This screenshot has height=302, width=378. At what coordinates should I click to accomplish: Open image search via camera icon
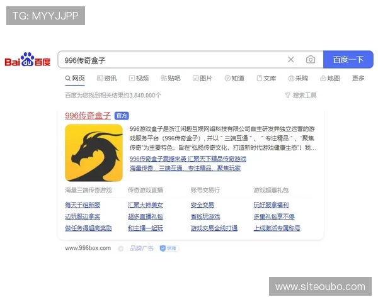point(311,60)
